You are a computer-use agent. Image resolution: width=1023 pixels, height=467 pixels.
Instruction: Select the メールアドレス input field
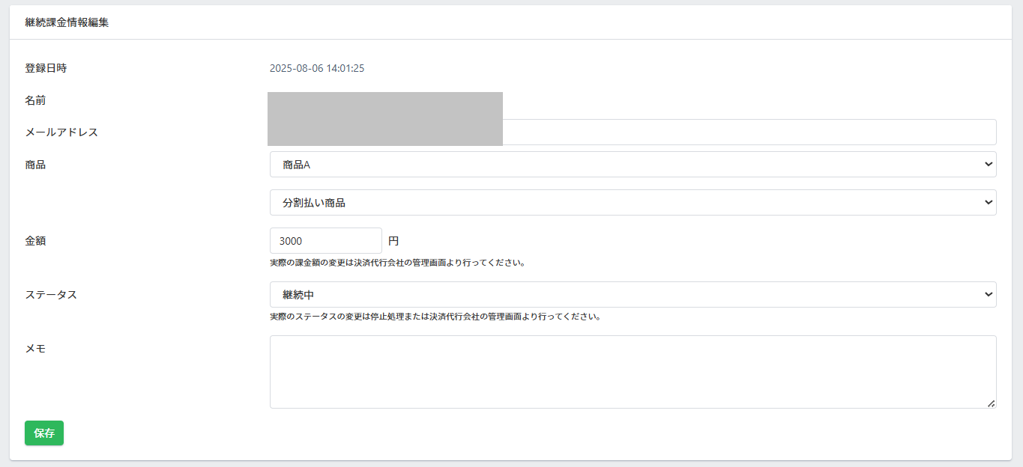748,132
